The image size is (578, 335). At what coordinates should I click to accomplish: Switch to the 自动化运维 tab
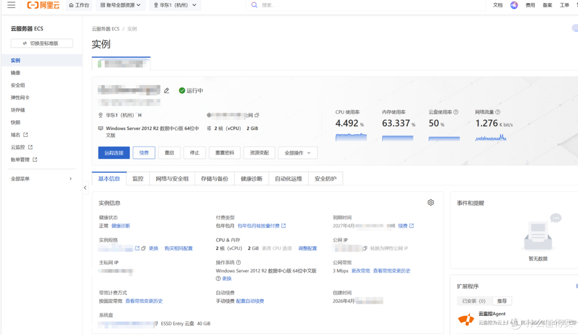(288, 179)
